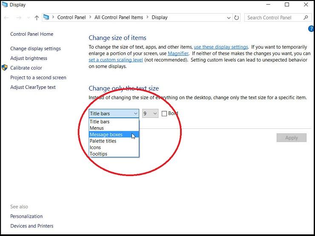Open the Magnifier link

tap(178, 54)
